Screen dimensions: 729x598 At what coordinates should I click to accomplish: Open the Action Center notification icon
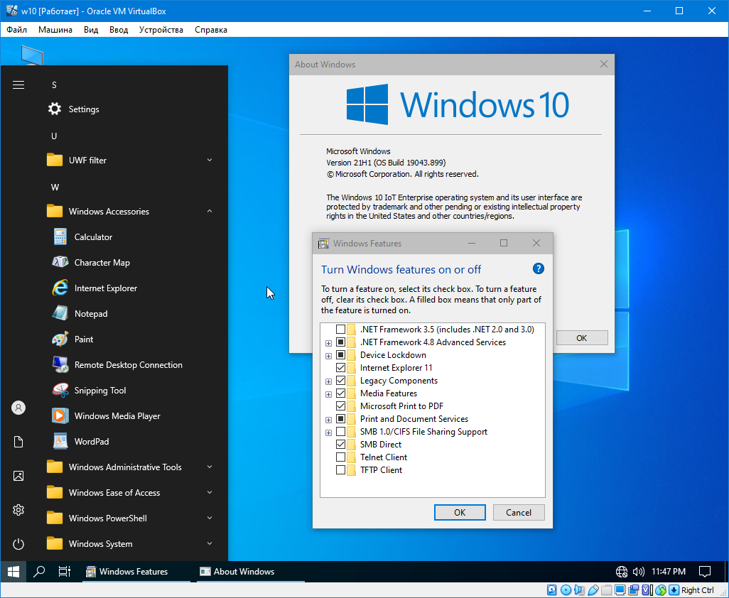(705, 572)
